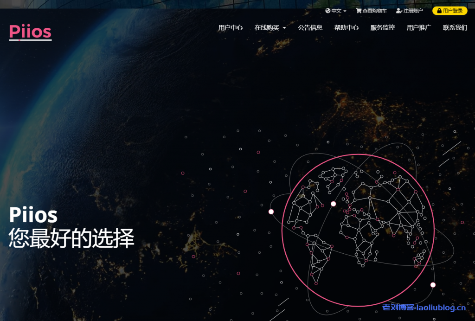Screen dimensions: 475x321
Task: Open the 服务监控 page
Action: coord(381,27)
